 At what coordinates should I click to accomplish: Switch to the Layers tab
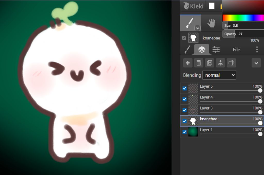[x=202, y=49]
